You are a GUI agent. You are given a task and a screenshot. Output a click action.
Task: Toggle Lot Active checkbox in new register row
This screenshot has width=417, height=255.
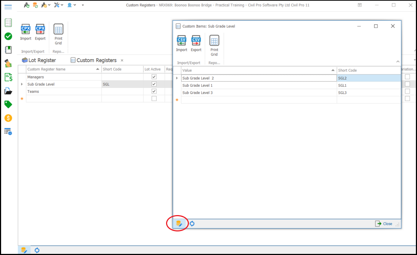click(154, 98)
